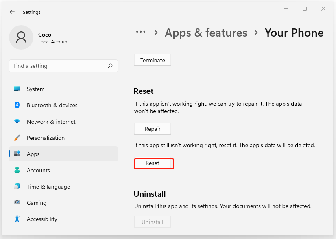Image resolution: width=336 pixels, height=239 pixels.
Task: Open Bluetooth & devices settings
Action: (17, 105)
